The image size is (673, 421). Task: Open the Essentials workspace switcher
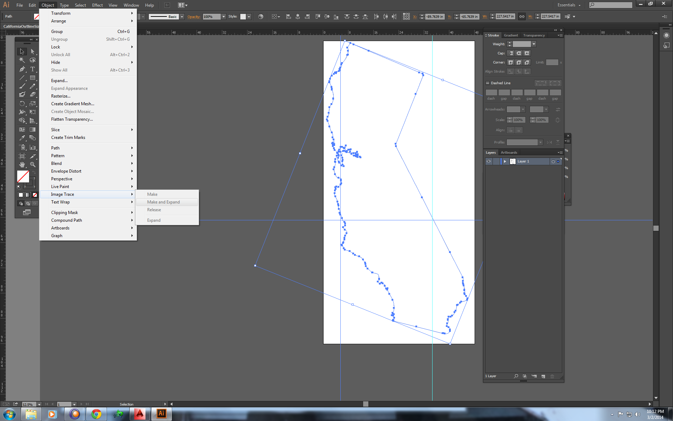[x=569, y=5]
